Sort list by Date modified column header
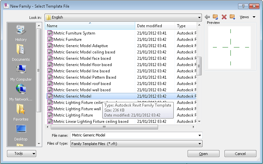Viewport: 263px width, 164px height. pyautogui.click(x=155, y=26)
